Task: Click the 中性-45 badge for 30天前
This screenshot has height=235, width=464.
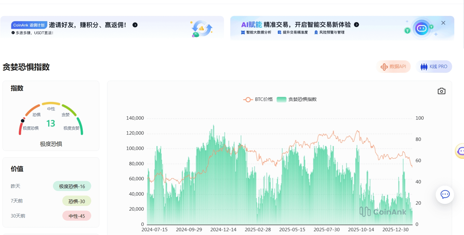Action: [77, 216]
